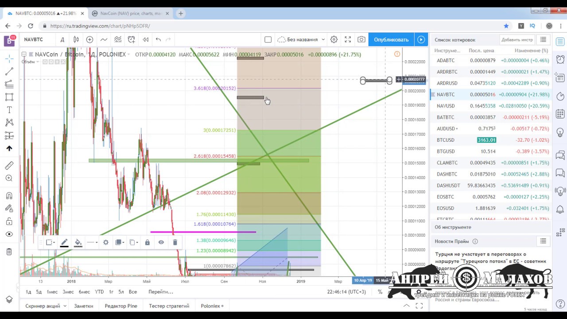Open chart settings gear in top toolbar
This screenshot has height=319, width=567.
click(x=334, y=39)
